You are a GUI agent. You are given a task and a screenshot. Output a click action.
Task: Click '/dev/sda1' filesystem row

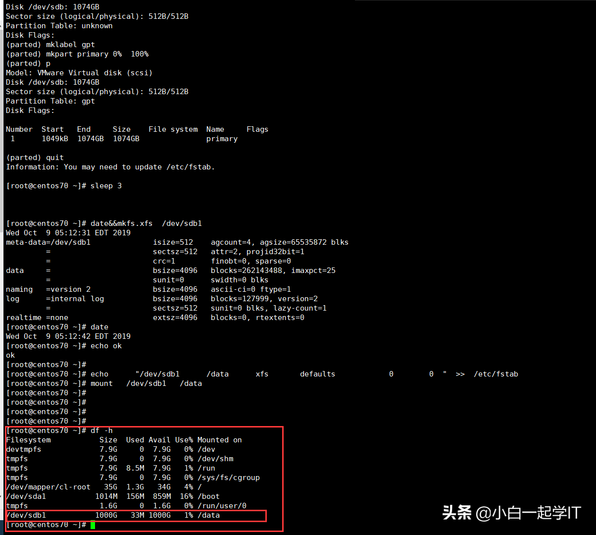click(x=113, y=496)
